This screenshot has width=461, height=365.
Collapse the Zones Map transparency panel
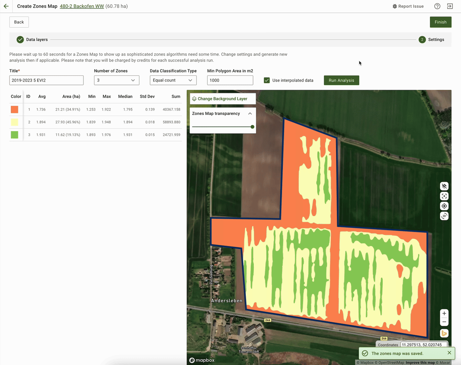(x=250, y=114)
